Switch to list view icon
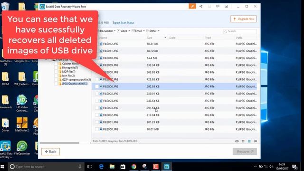 (249, 141)
